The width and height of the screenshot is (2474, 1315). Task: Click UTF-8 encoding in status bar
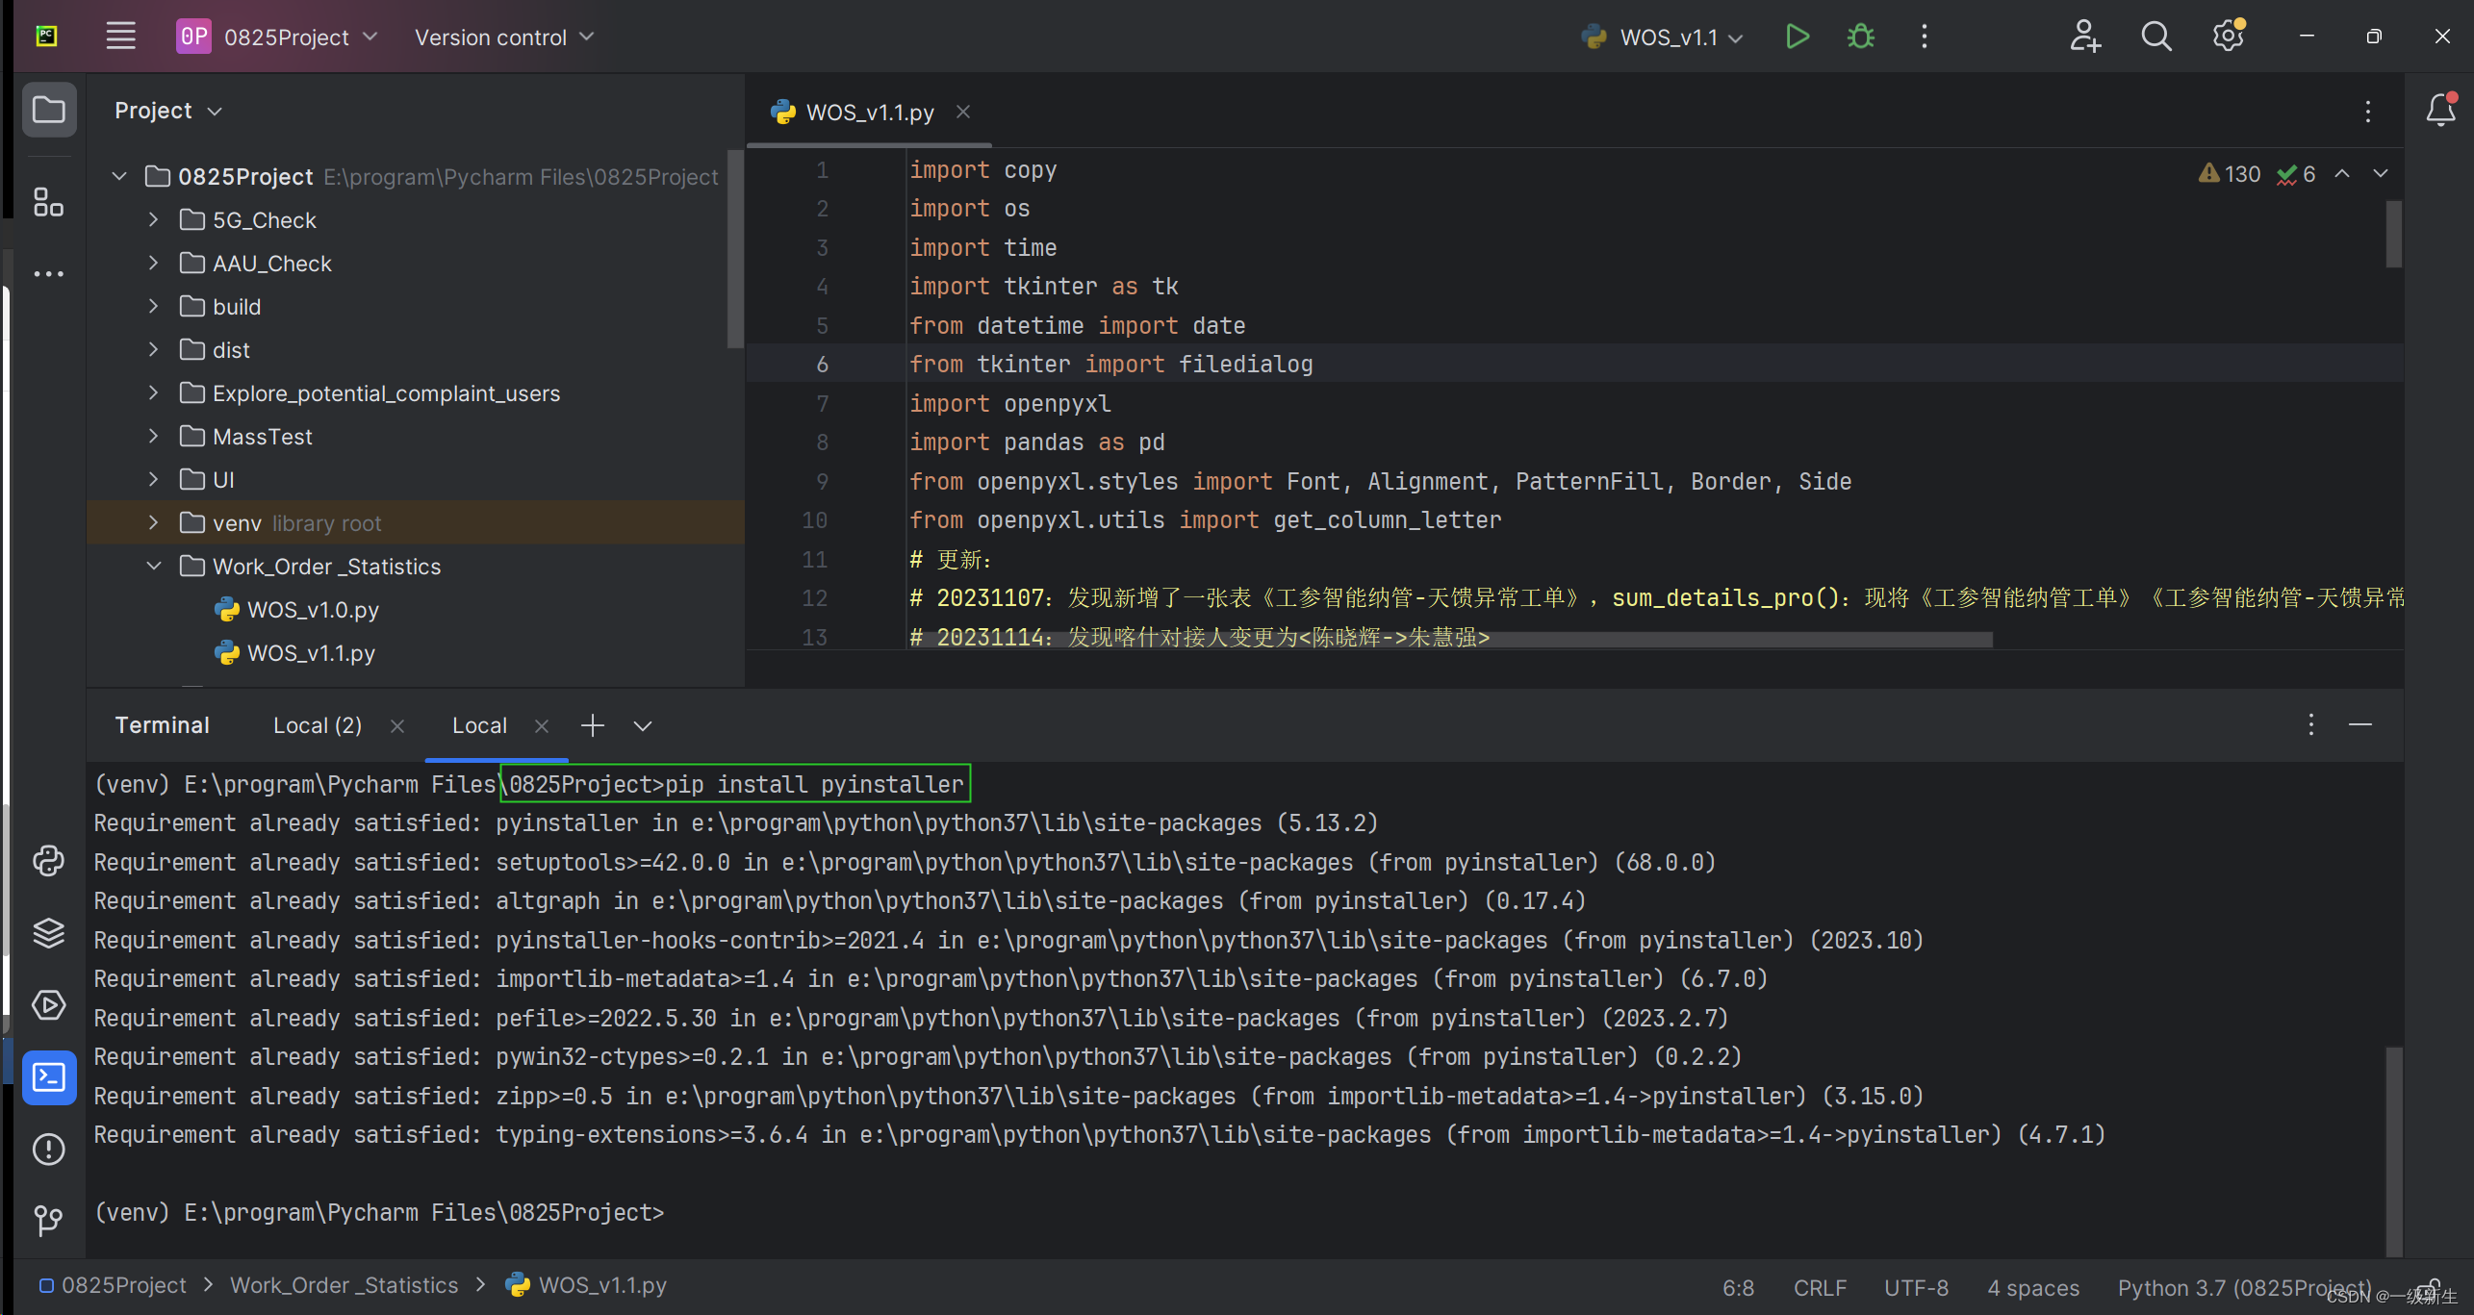point(1915,1287)
